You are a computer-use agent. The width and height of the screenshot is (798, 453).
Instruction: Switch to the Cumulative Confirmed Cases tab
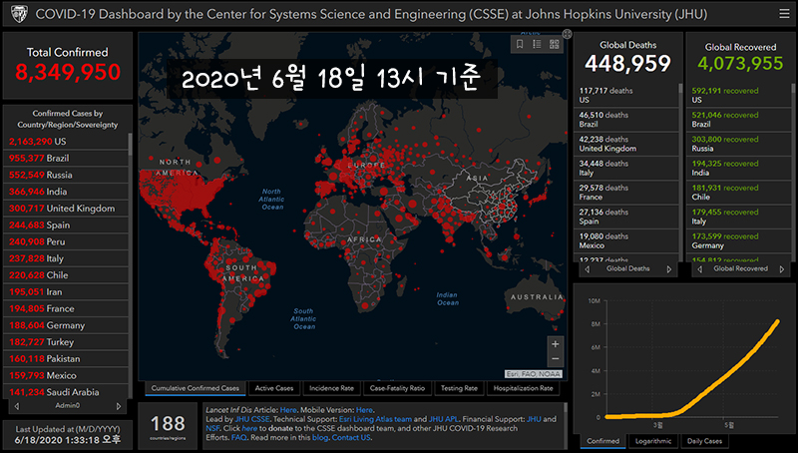(195, 388)
